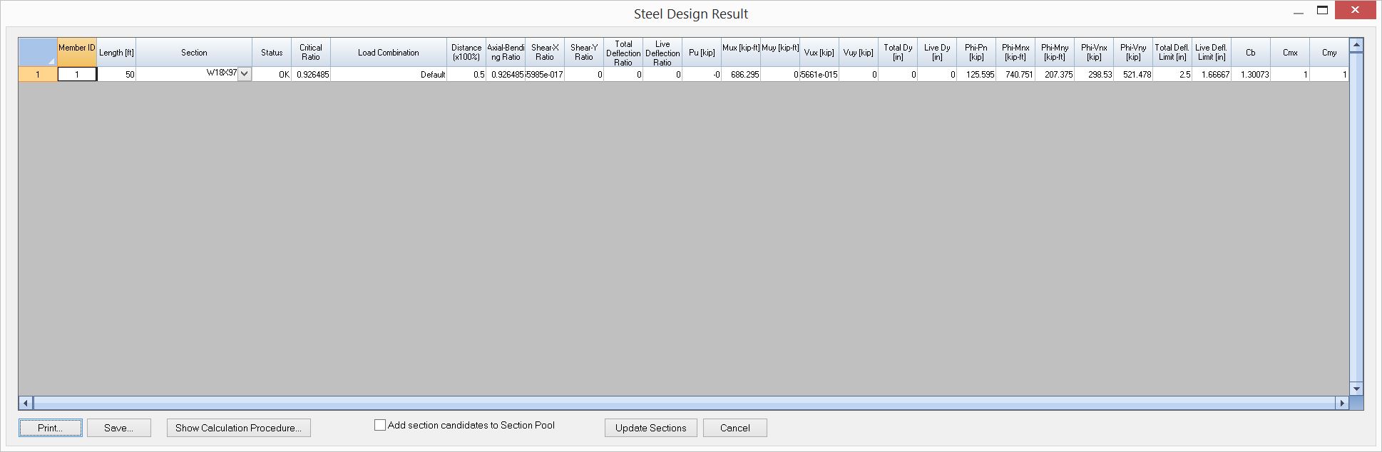Close the Steel Design Result window
1382x452 pixels.
1356,10
